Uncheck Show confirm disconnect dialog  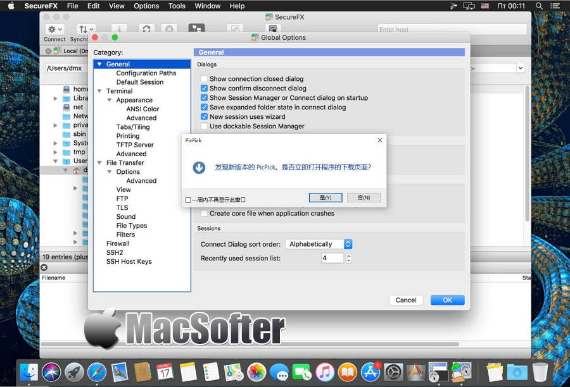coord(205,89)
